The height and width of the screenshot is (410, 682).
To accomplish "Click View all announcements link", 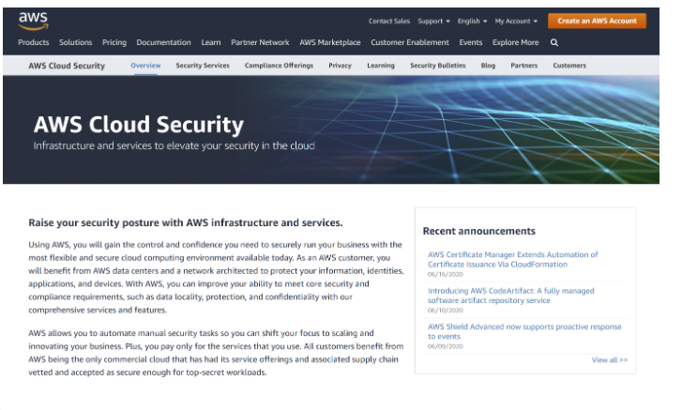I will (x=610, y=360).
